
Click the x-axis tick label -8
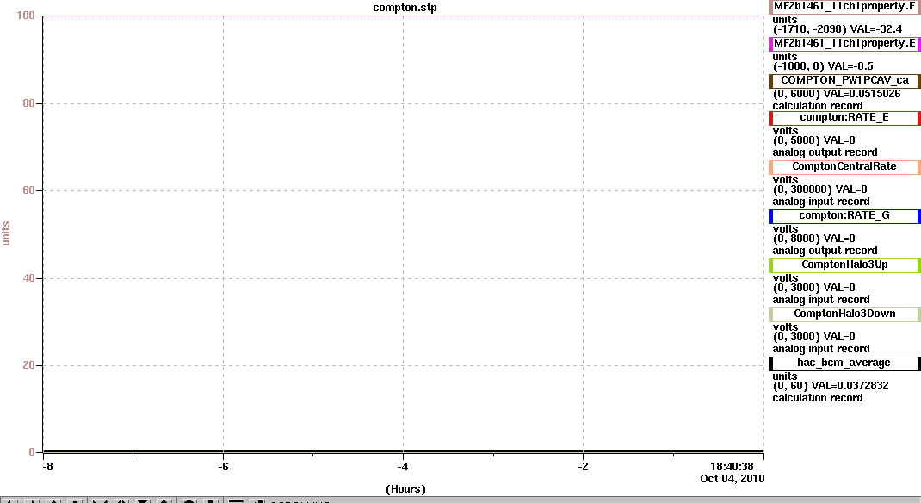(x=47, y=467)
